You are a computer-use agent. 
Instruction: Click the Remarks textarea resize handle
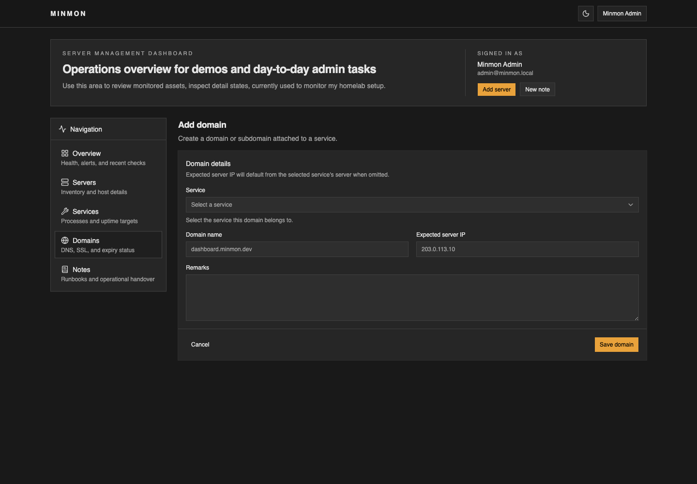[x=636, y=318]
